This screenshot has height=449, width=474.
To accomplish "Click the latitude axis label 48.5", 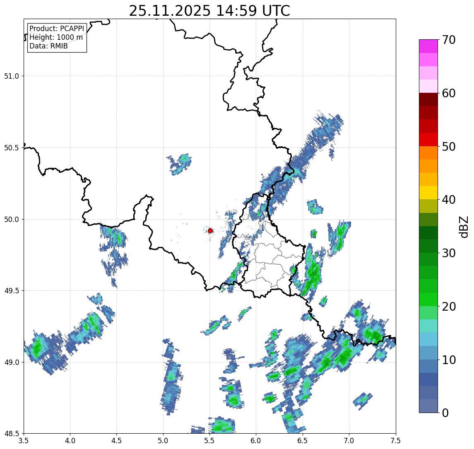I will coord(12,434).
